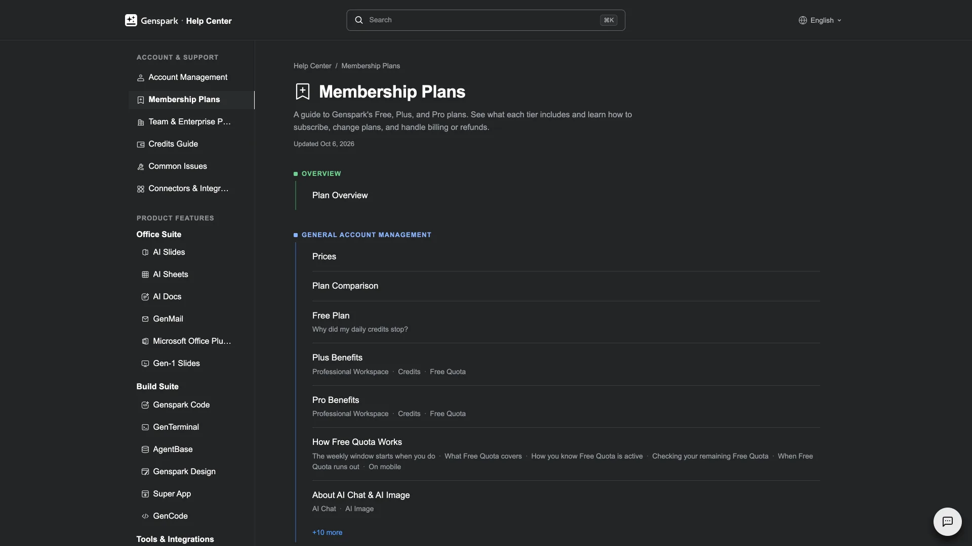Open the chat support bubble icon
This screenshot has width=972, height=546.
[947, 521]
